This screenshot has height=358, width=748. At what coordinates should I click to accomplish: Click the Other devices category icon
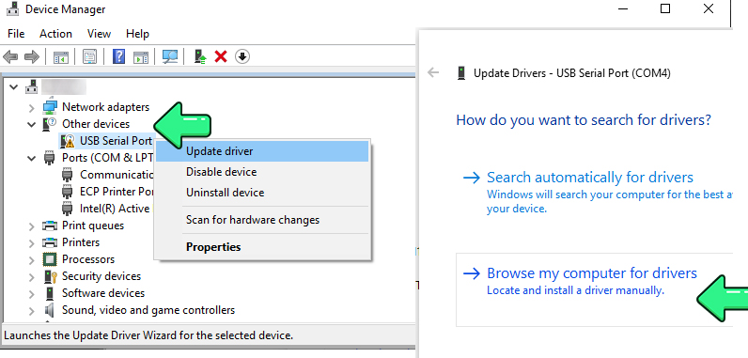pos(50,124)
